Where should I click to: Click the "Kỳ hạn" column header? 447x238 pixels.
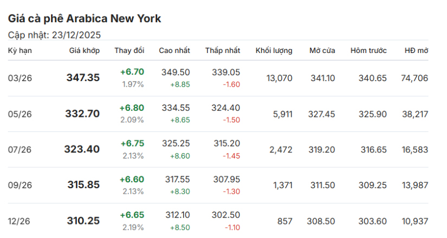tap(20, 51)
